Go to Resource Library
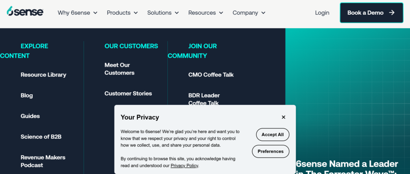 pyautogui.click(x=43, y=75)
